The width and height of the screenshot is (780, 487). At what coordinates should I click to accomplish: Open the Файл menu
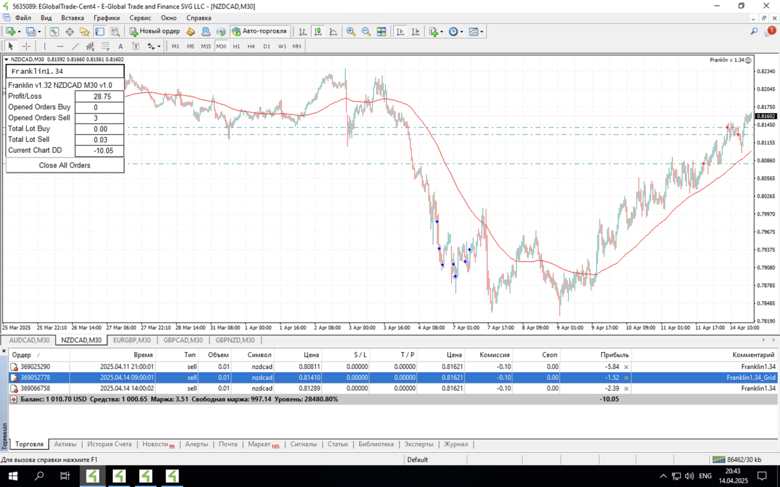click(23, 18)
